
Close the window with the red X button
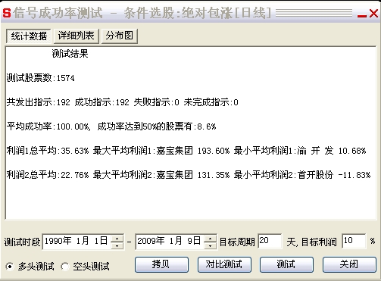point(373,13)
